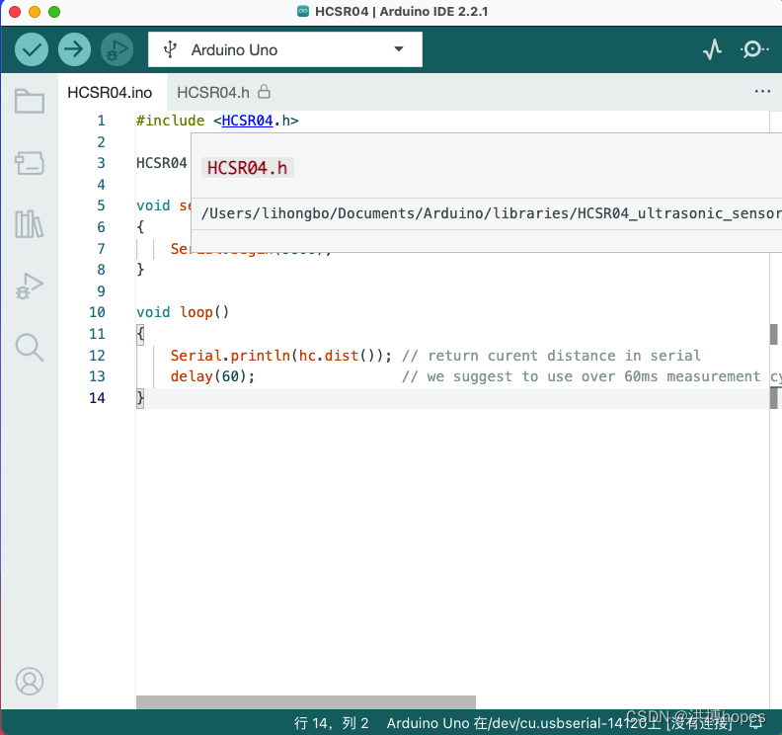Open the Boards Manager sidebar panel
Image resolution: width=782 pixels, height=735 pixels.
tap(30, 163)
